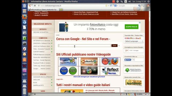Open the LiveTV link
The image size is (172, 96).
point(37,13)
